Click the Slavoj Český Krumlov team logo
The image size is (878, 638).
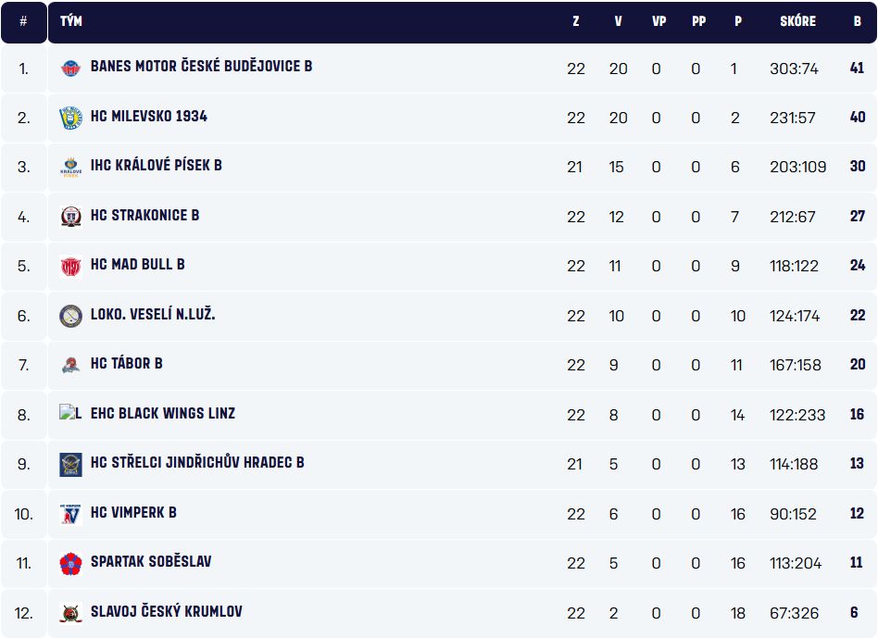(70, 613)
